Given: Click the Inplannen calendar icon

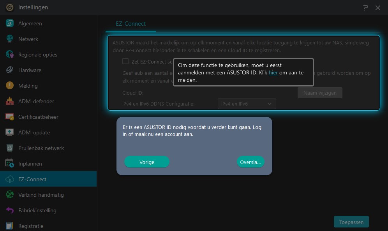Looking at the screenshot, I should coord(10,164).
